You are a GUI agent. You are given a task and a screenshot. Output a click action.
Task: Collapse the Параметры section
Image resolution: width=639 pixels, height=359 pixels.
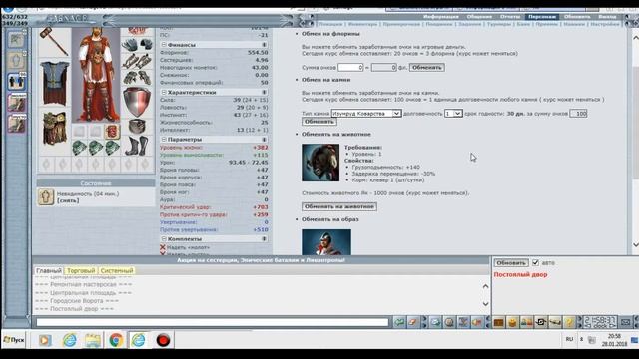[x=164, y=140]
